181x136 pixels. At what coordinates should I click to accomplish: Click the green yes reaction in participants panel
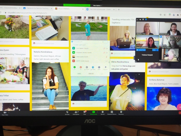[74, 67]
